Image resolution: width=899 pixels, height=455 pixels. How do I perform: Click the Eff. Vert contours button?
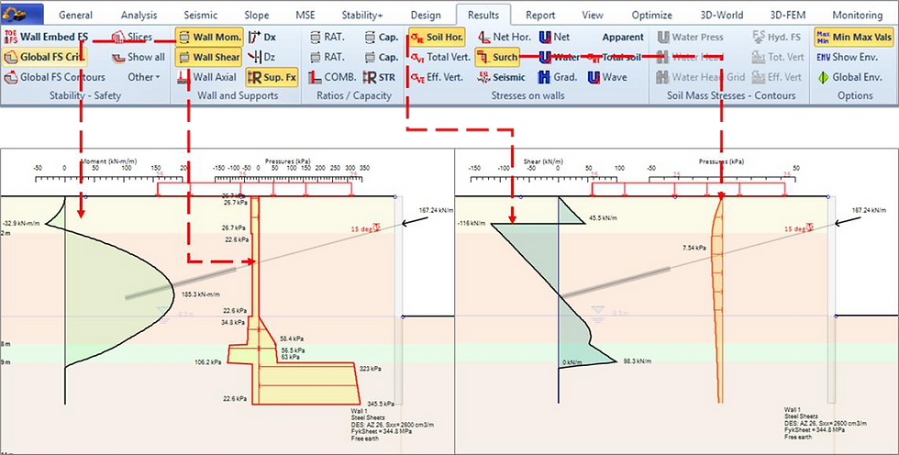777,77
